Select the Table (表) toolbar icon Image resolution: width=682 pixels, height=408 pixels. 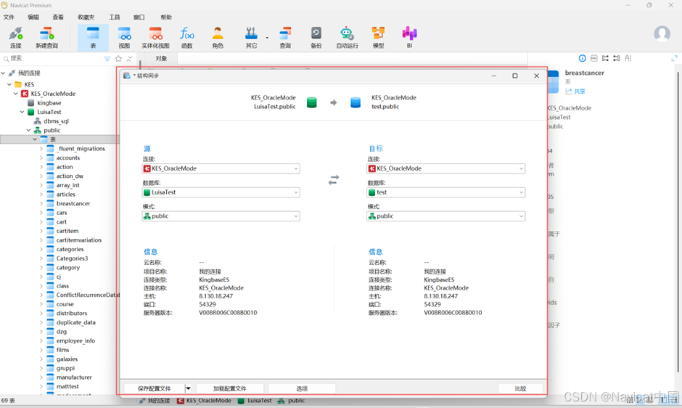coord(93,38)
